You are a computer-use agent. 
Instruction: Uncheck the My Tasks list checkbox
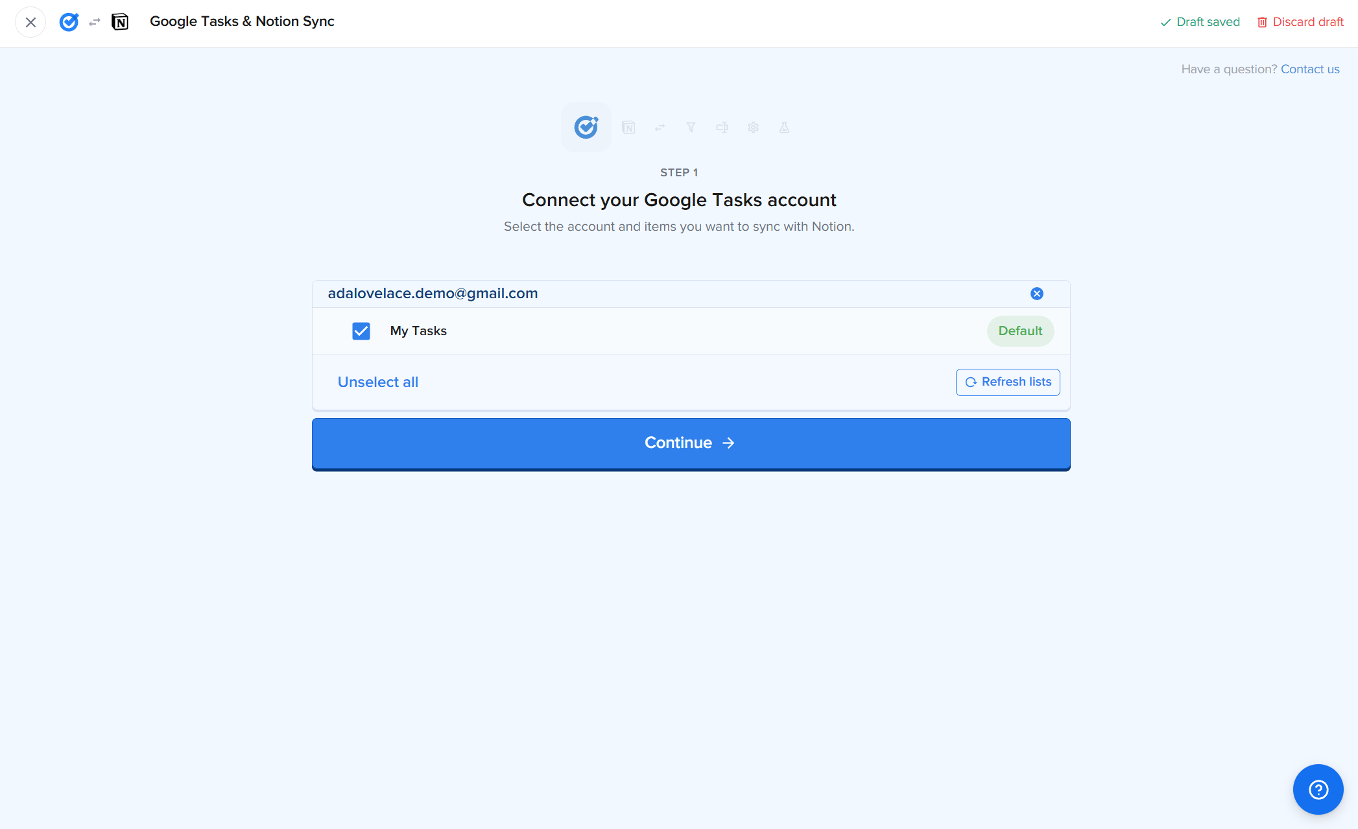(361, 331)
